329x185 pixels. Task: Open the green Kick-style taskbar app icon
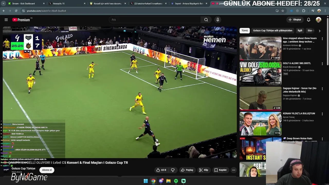(x=184, y=181)
